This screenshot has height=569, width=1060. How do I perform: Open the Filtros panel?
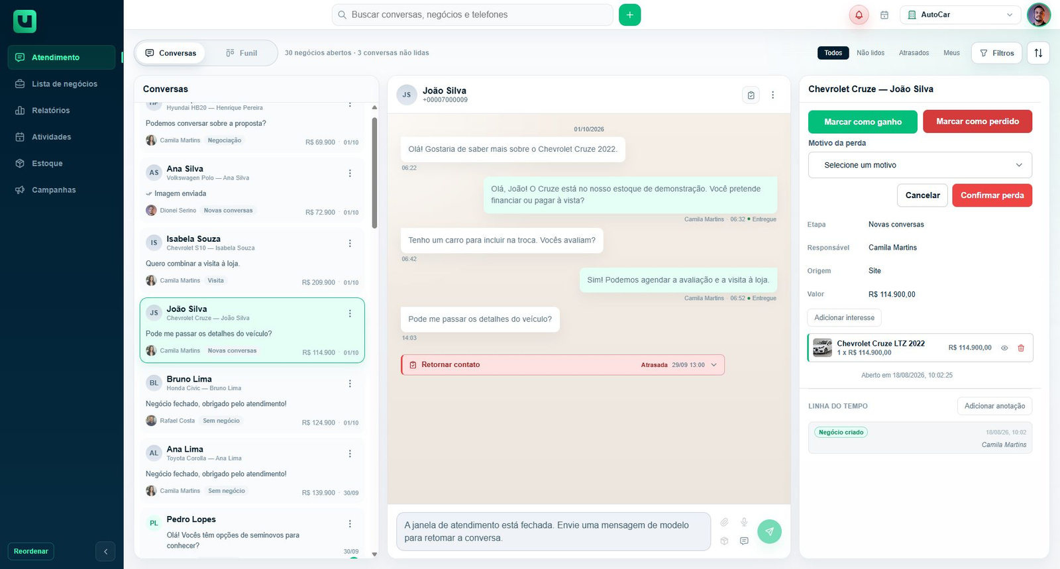pyautogui.click(x=997, y=53)
